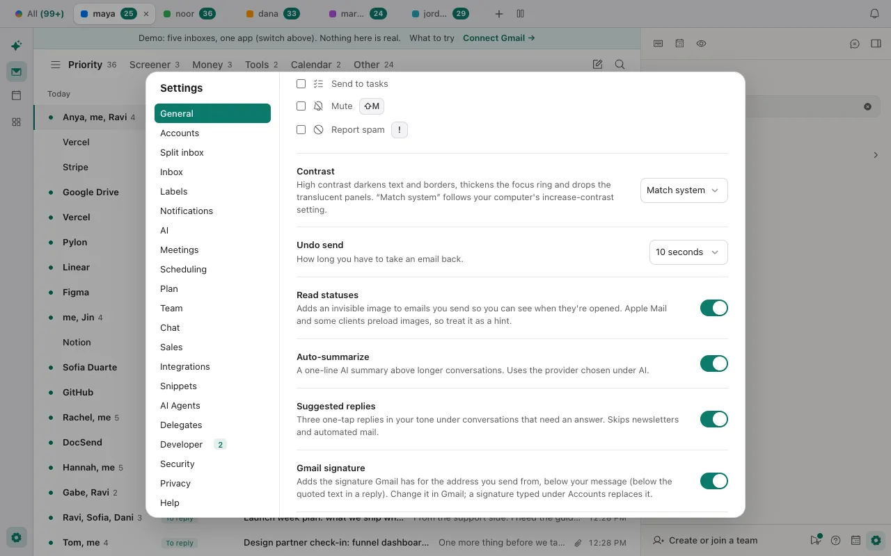Open the Google Drive email row
Viewport: 891px width, 556px height.
pos(90,192)
